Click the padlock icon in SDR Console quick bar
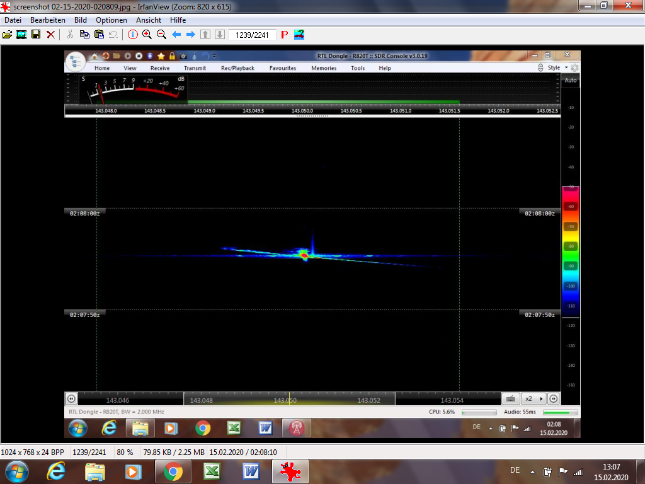The image size is (645, 484). 172,56
